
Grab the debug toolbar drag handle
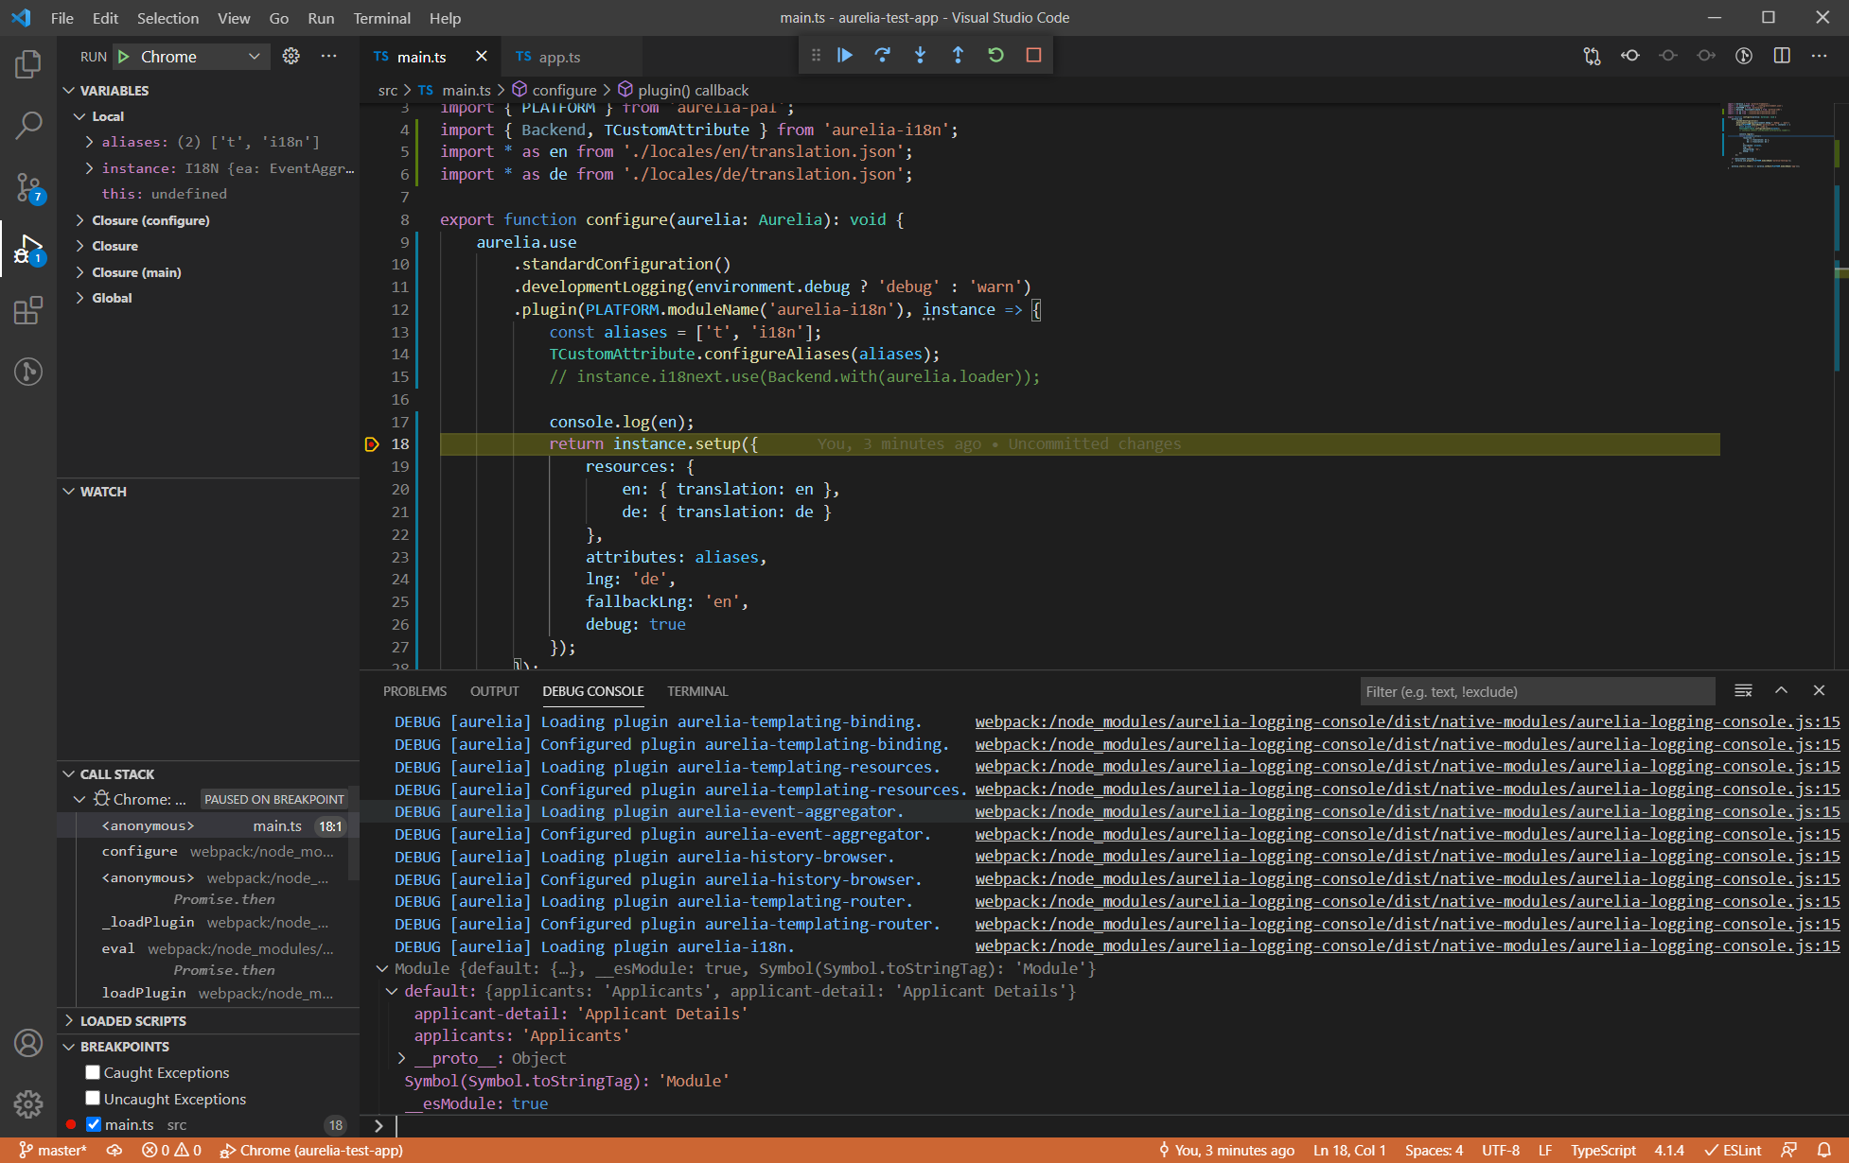pos(816,56)
